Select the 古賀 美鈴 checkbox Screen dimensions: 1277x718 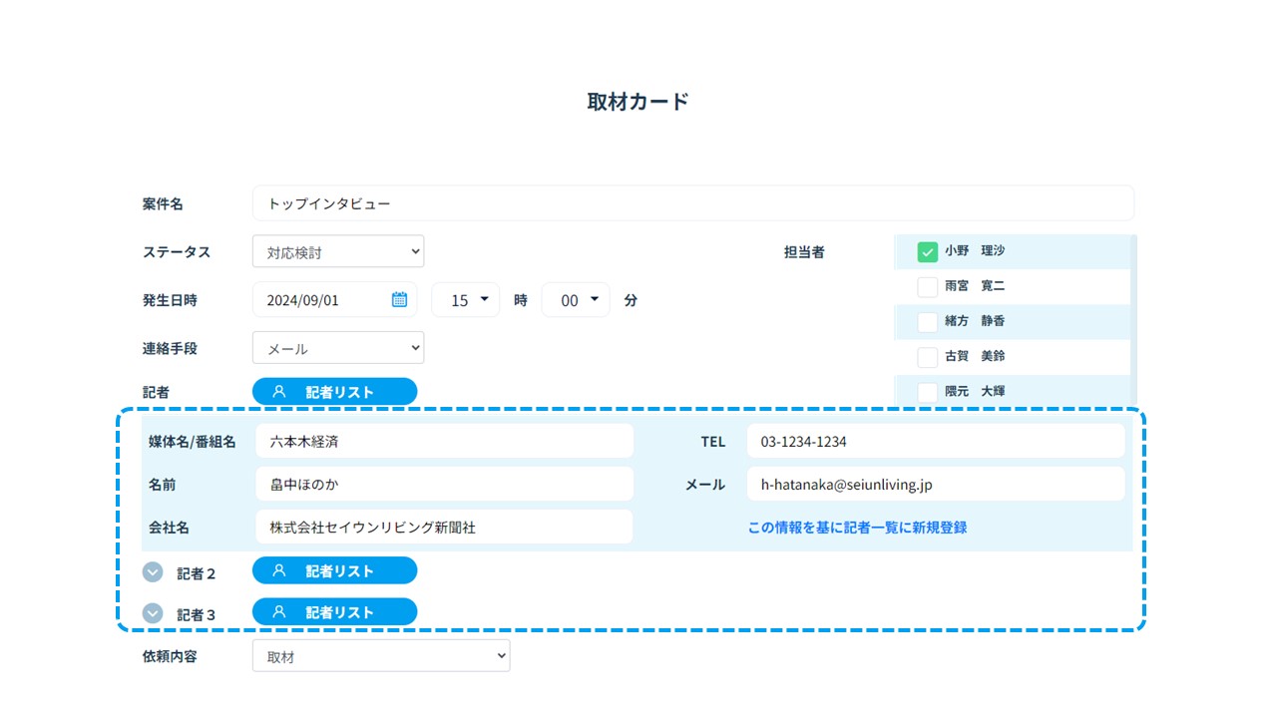[x=927, y=357]
